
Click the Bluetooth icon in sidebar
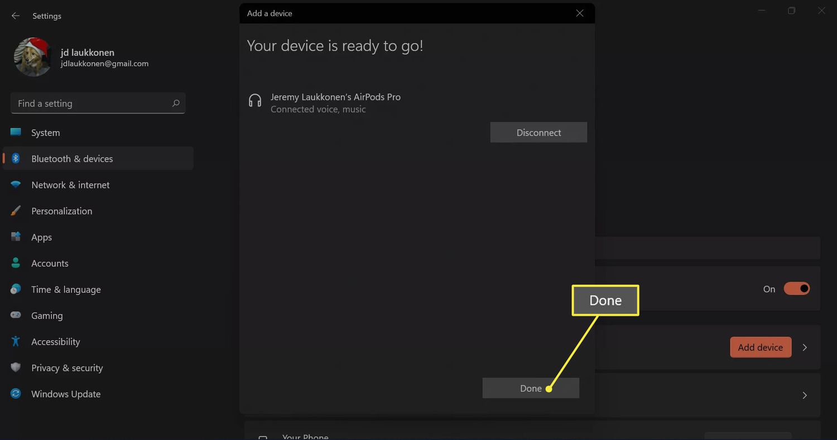pos(16,158)
